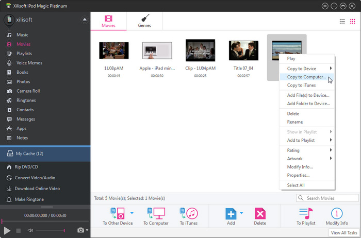Click the To Other Device toolbar icon
This screenshot has height=238, width=361.
(x=118, y=213)
